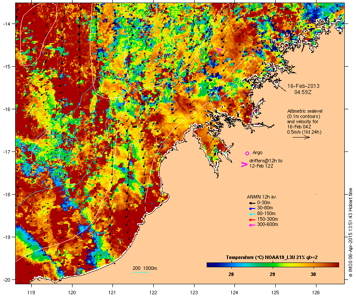
Task: Click the date label 16-Feb-2013
Action: pyautogui.click(x=303, y=86)
